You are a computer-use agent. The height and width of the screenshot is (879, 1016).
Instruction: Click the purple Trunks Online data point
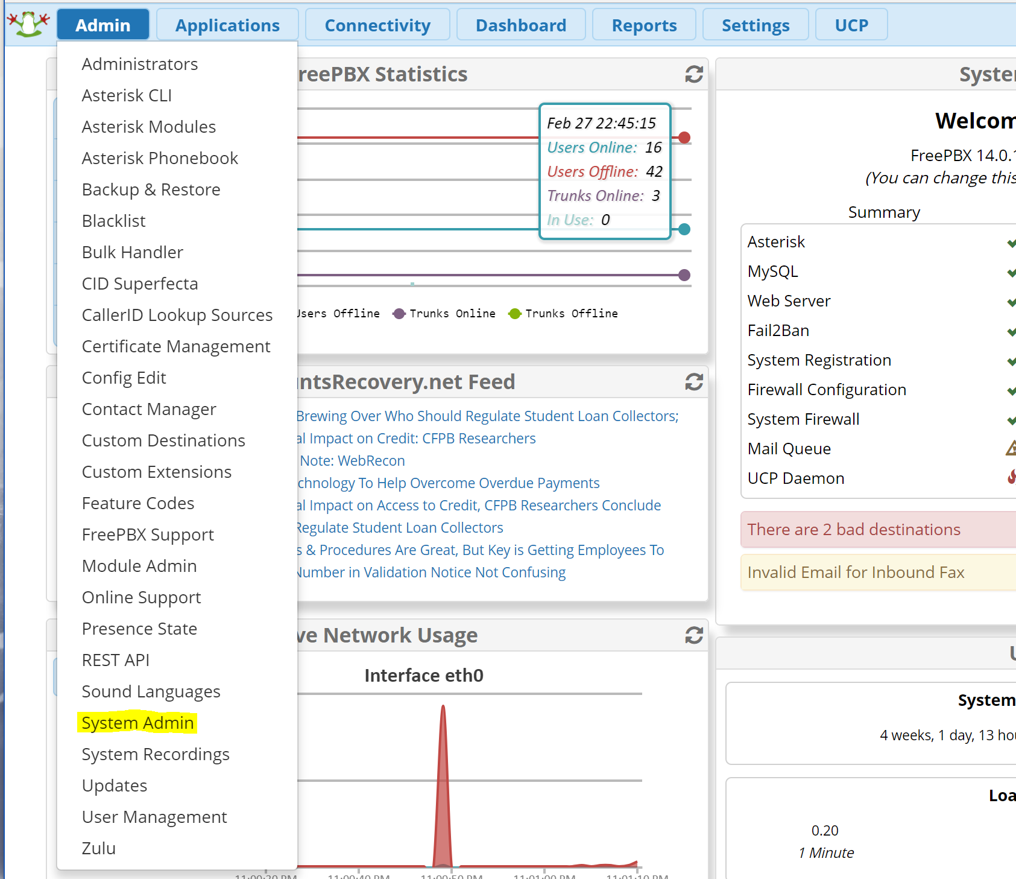coord(684,275)
